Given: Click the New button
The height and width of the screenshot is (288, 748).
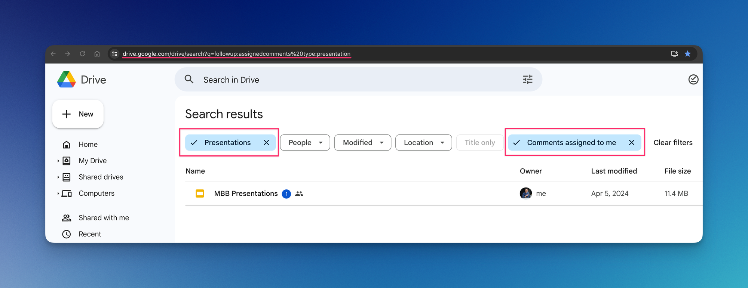Looking at the screenshot, I should pos(78,114).
